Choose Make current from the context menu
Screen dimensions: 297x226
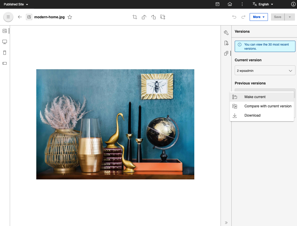[x=255, y=97]
